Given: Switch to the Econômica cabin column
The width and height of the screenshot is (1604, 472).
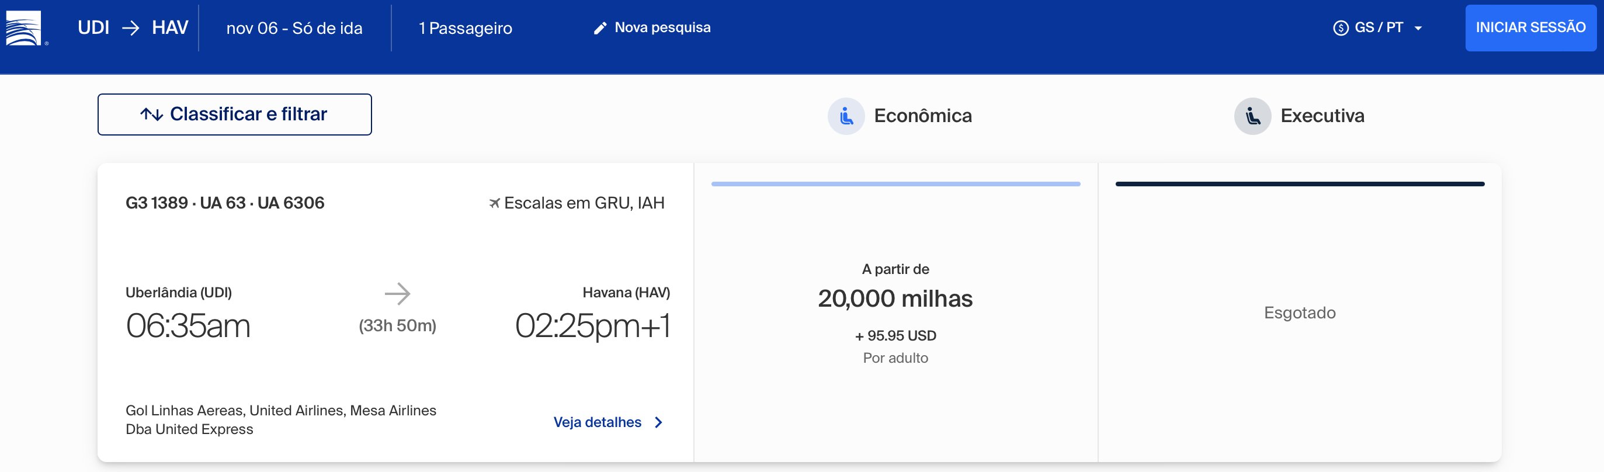Looking at the screenshot, I should click(x=899, y=116).
